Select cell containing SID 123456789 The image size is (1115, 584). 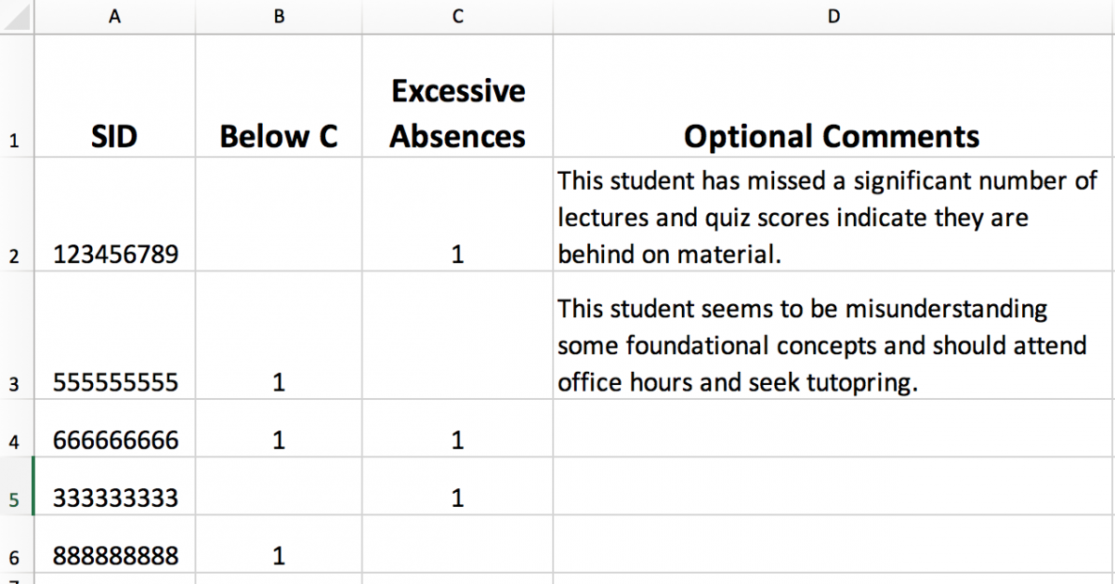(115, 254)
